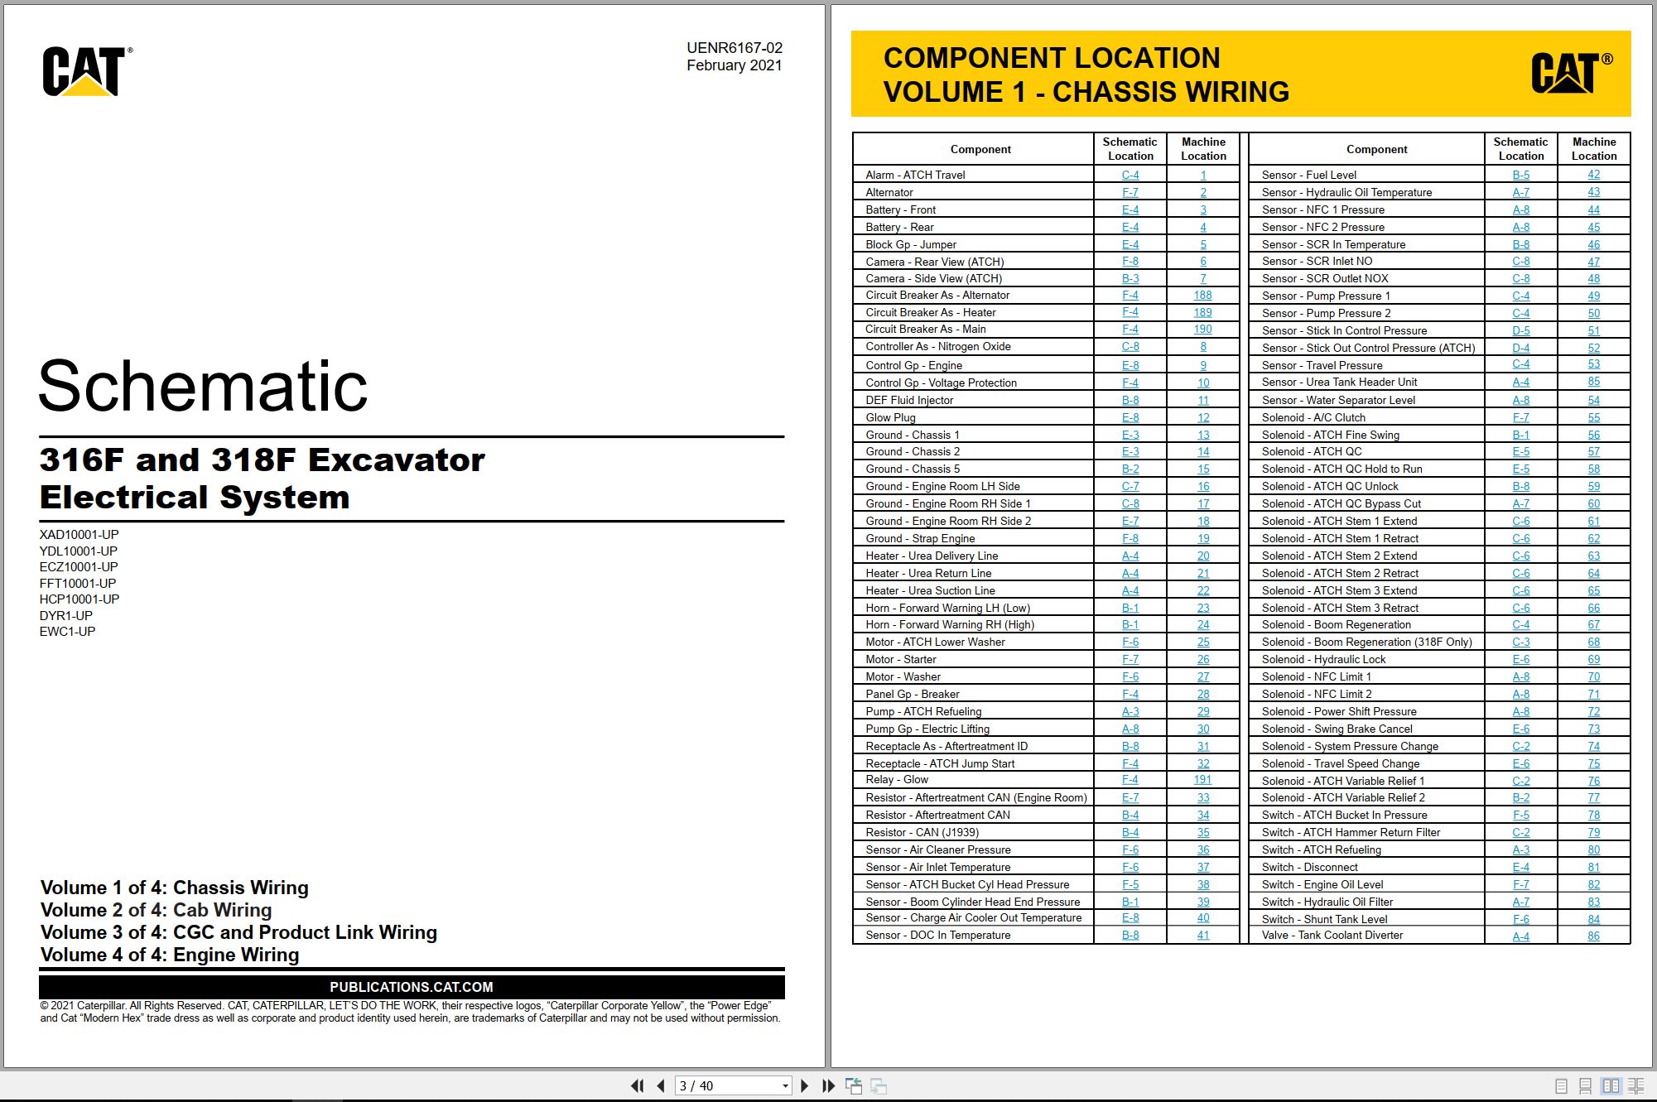Follow machine location 69 for Solenoid - Hydraulic Lock

(1594, 659)
